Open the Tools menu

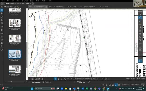tap(38, 1)
